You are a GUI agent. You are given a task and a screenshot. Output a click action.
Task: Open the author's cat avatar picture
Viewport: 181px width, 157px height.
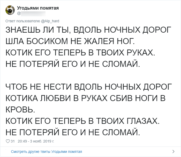[x=10, y=10]
